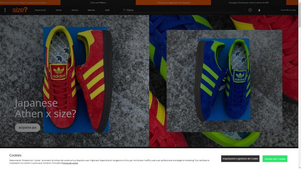Open the Clearpay promo banner
The width and height of the screenshot is (301, 169).
[x=173, y=3]
